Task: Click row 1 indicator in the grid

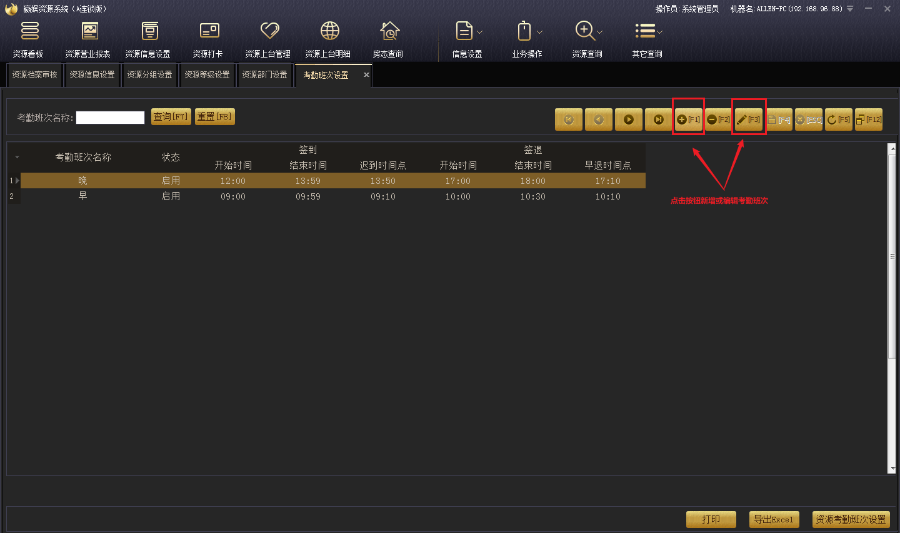Action: pos(14,181)
